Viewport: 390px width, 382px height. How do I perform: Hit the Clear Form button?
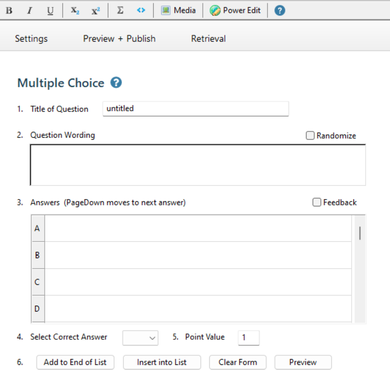(238, 362)
